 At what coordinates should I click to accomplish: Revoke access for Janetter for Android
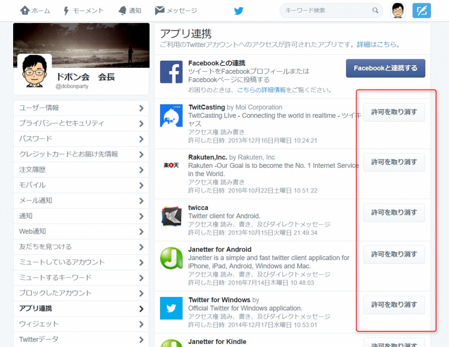coord(394,254)
